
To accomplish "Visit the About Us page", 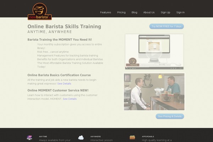I will coord(149,12).
